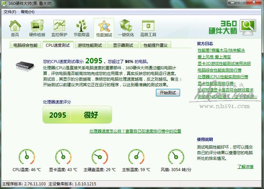Open the 一键优化 one-click optimize icon
This screenshot has height=189, width=264.
click(x=126, y=28)
